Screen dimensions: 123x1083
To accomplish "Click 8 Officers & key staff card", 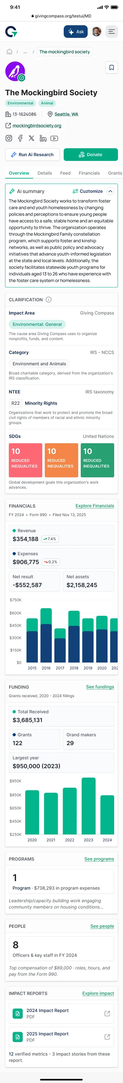I will tap(61, 949).
